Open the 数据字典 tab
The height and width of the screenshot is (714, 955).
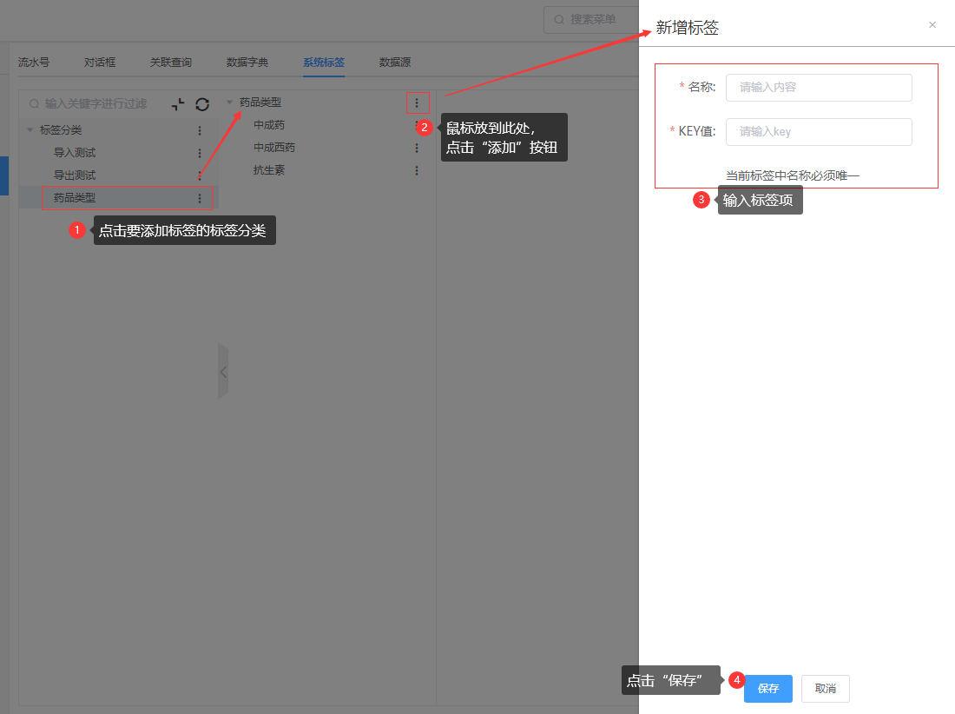point(247,63)
